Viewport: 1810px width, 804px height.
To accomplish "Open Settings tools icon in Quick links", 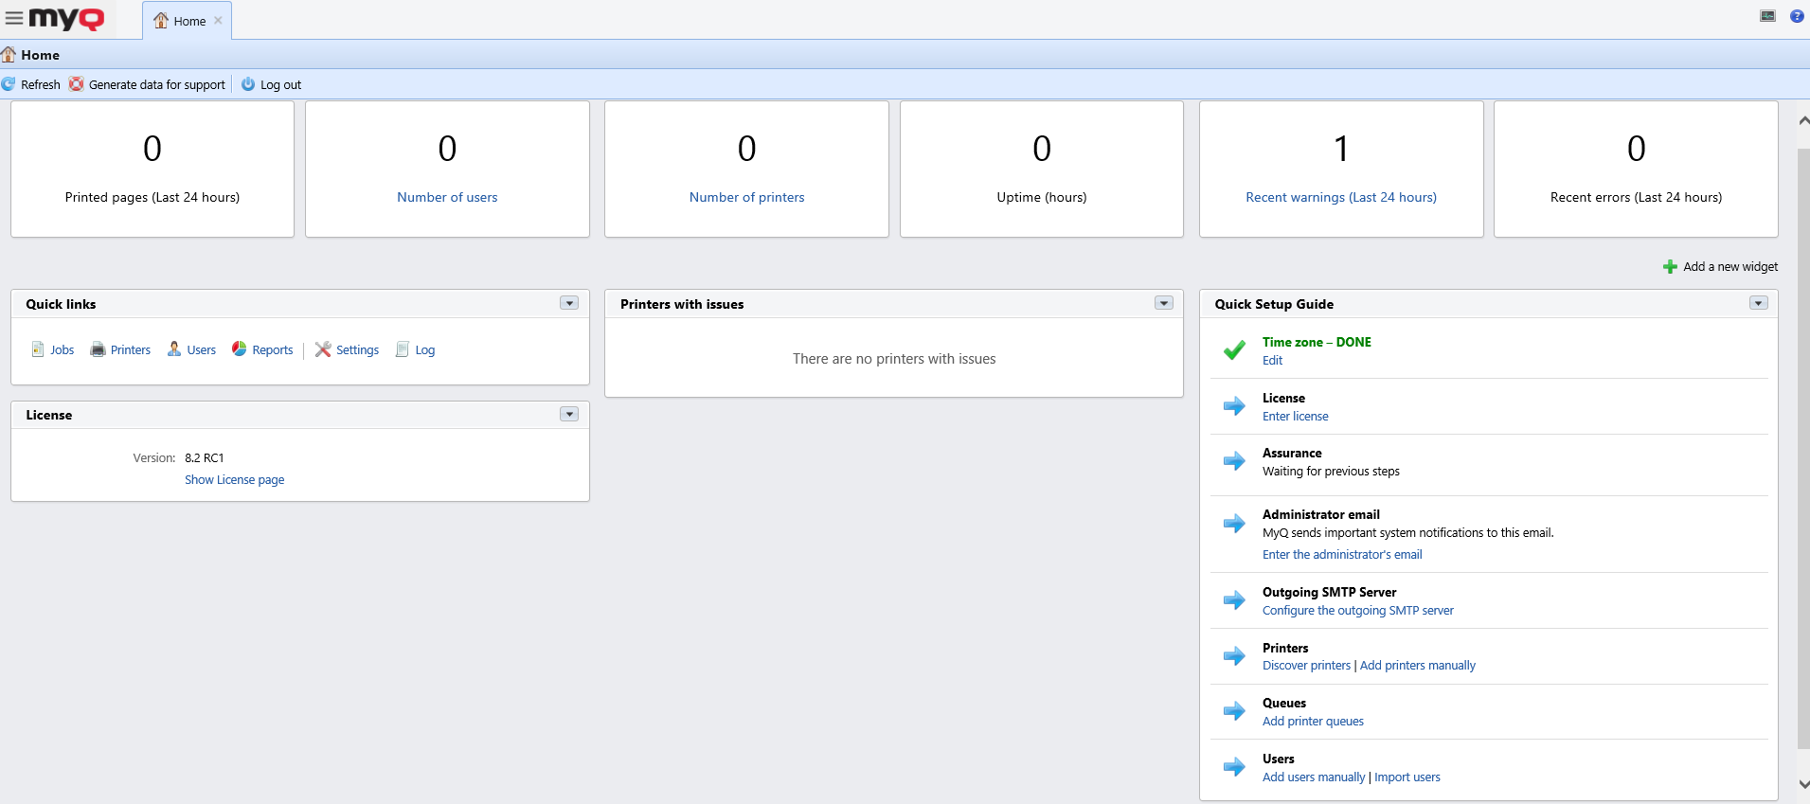I will pos(323,349).
